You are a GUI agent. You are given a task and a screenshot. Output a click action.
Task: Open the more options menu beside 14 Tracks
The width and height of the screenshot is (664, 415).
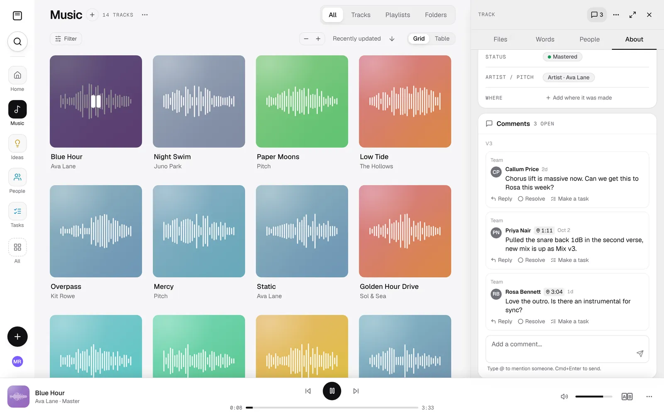(145, 15)
